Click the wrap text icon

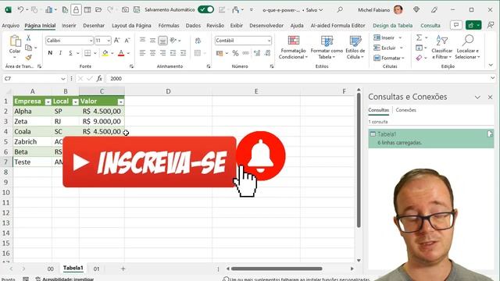(198, 41)
